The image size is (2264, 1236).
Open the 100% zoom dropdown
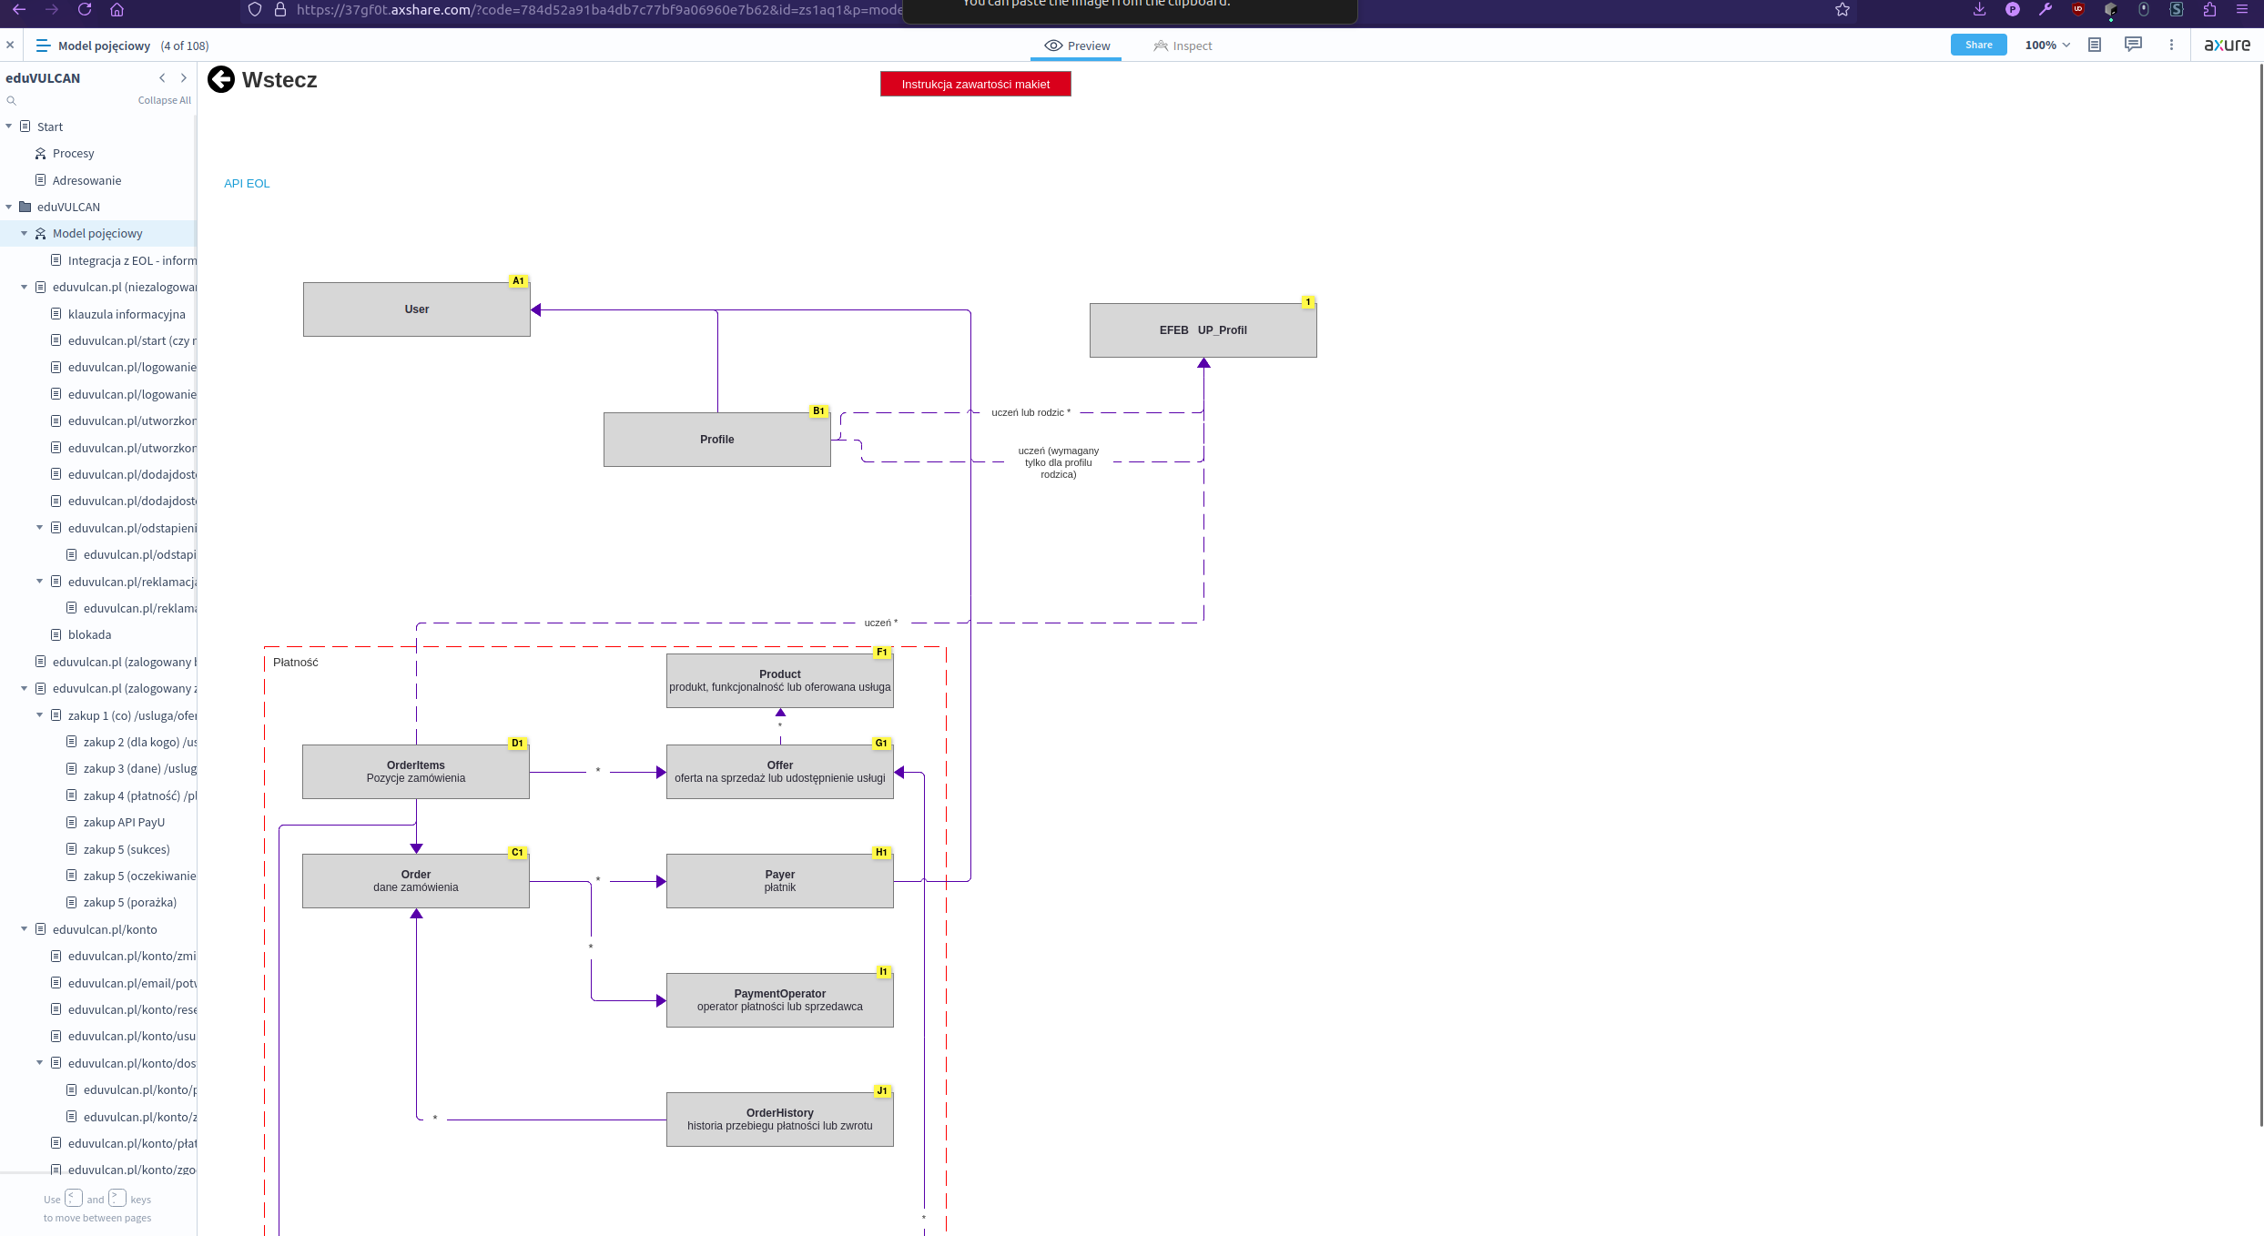tap(2047, 45)
